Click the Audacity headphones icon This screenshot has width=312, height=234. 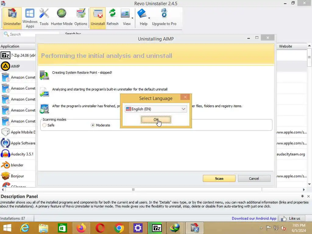point(5,154)
